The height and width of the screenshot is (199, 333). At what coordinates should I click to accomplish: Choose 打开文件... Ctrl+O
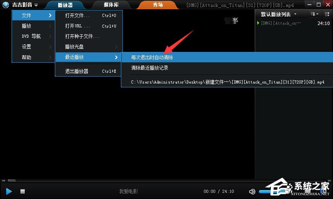89,15
